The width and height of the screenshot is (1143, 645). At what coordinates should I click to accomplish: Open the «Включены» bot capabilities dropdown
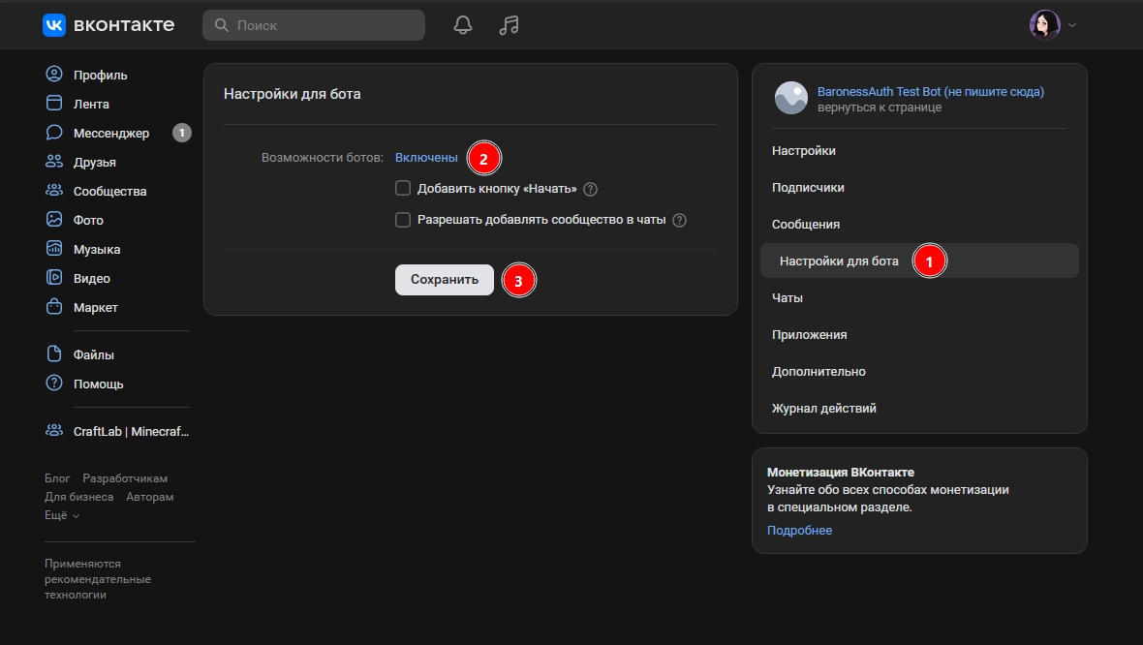[426, 157]
